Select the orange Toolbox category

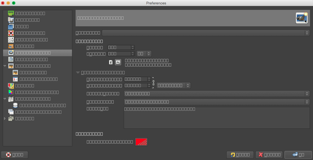coord(38,46)
